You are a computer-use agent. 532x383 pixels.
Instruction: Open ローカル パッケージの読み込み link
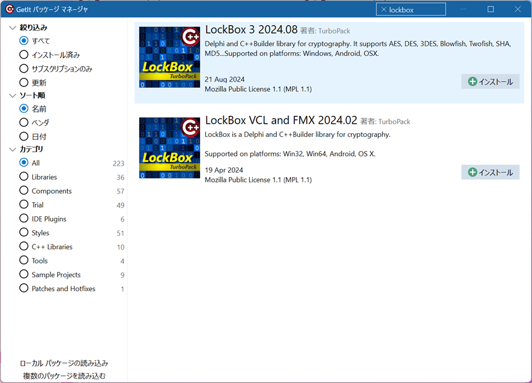[x=64, y=363]
